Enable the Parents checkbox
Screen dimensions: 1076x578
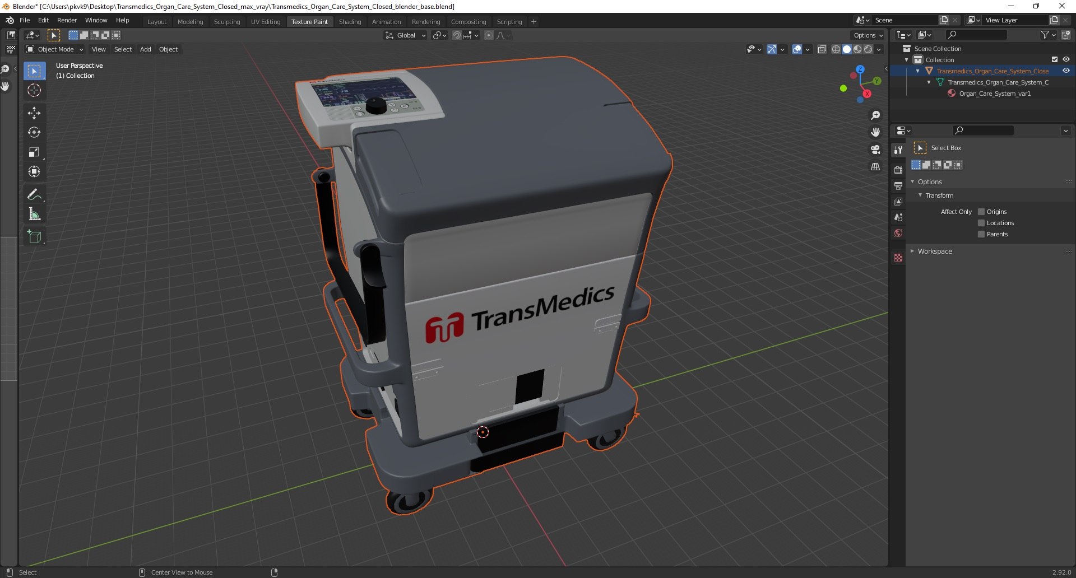981,234
